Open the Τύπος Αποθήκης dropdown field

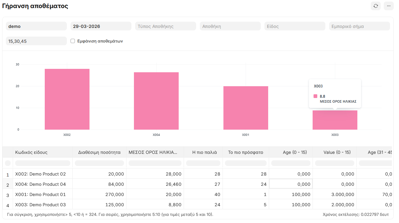click(x=165, y=26)
